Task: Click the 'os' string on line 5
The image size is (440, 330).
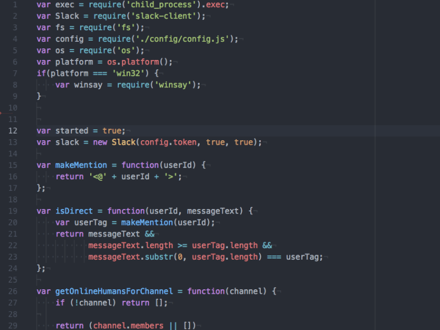Action: 126,51
